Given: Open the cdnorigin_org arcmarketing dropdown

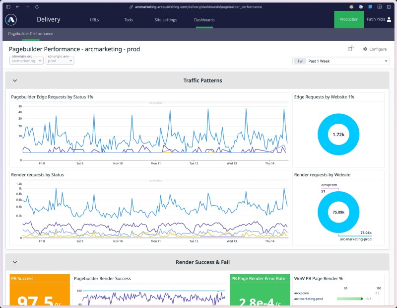Looking at the screenshot, I should click(27, 61).
